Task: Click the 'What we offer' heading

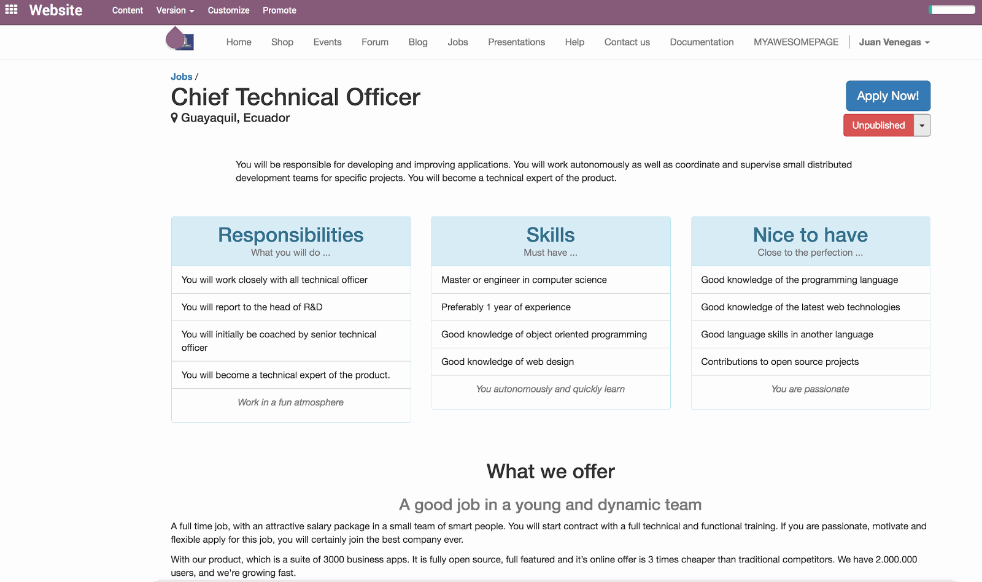Action: 551,471
